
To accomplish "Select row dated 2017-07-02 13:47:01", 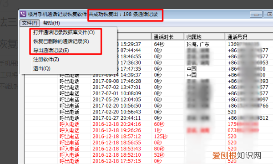I will tap(149, 87).
